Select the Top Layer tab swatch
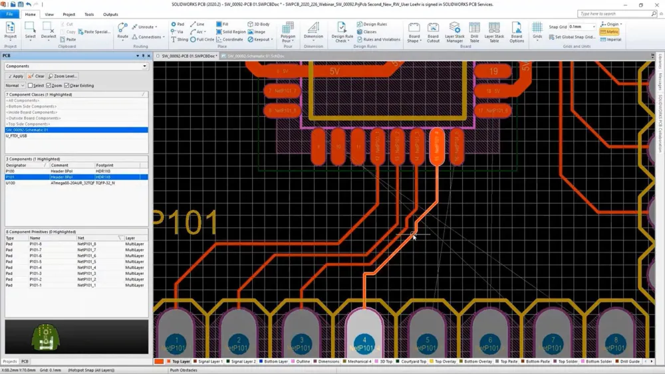This screenshot has height=374, width=665. tap(169, 361)
